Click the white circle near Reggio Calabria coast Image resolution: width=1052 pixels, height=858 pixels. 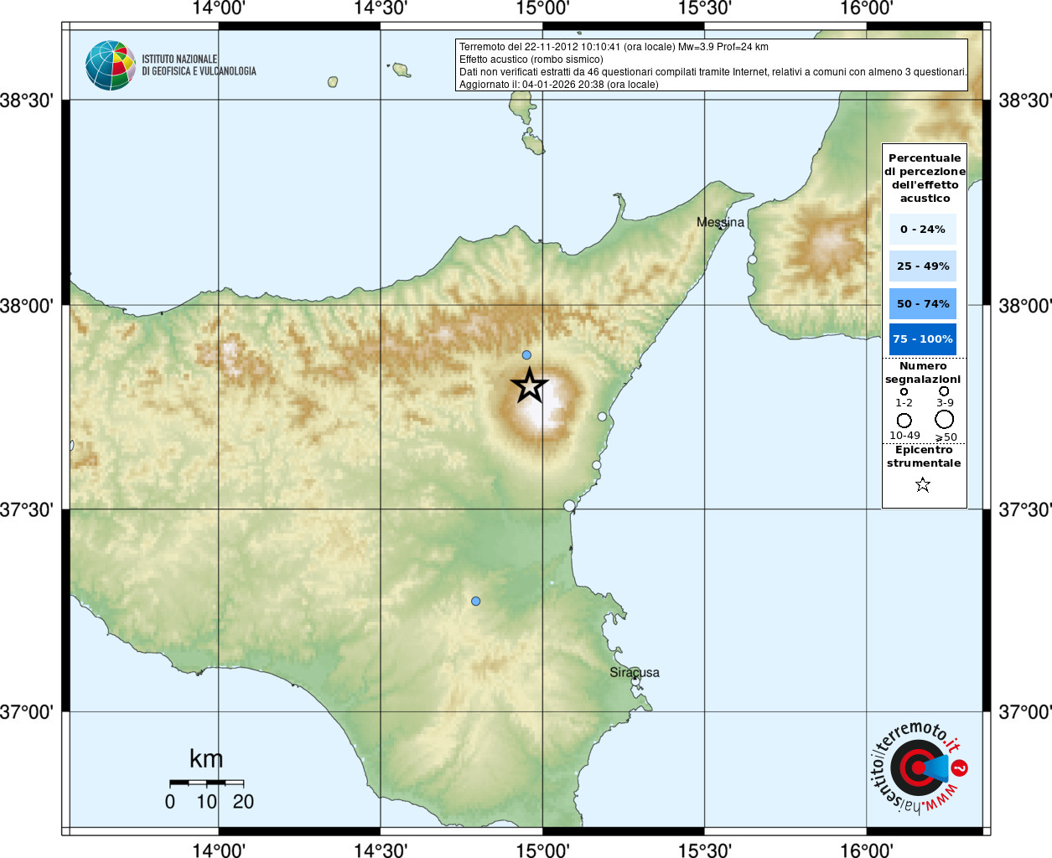[x=752, y=259]
